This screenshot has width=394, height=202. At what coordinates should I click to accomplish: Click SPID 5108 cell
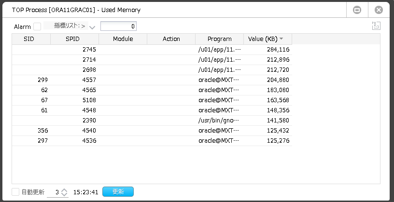pyautogui.click(x=75, y=100)
